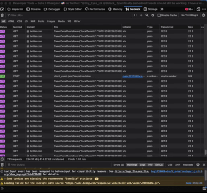This screenshot has width=207, height=193.
Task: Open performance analysis stopwatch icon
Action: [2, 159]
